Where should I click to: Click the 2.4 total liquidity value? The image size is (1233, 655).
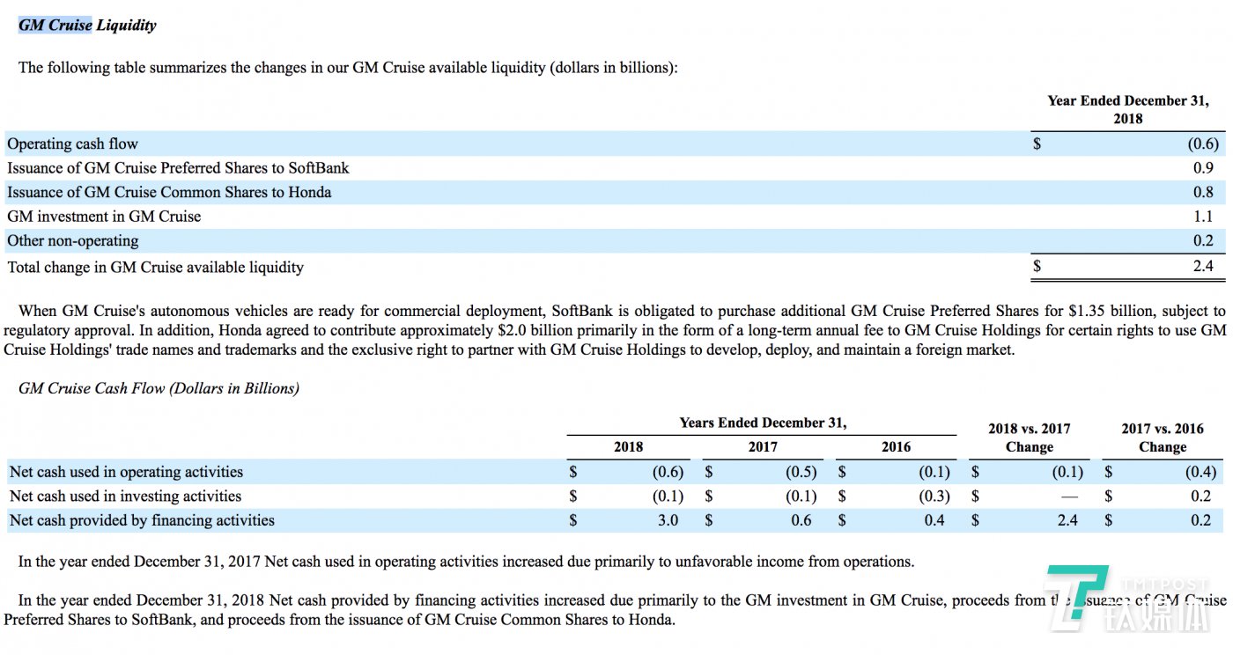coord(1203,266)
